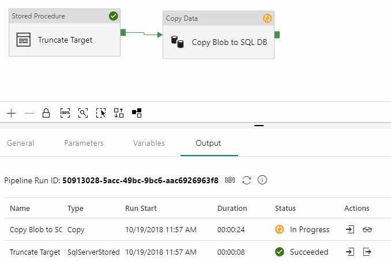View output of Truncate Target activity
The height and width of the screenshot is (261, 391).
coord(367,252)
